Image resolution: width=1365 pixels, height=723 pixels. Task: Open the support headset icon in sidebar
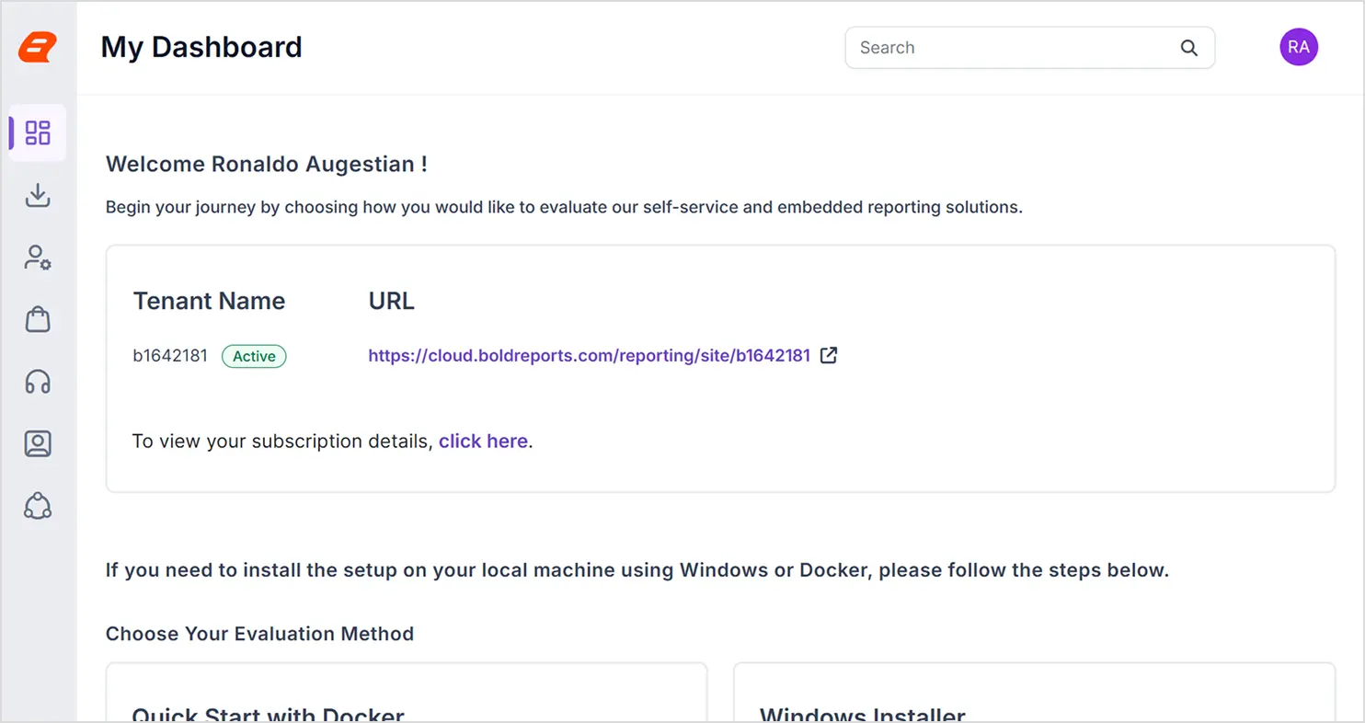tap(38, 382)
